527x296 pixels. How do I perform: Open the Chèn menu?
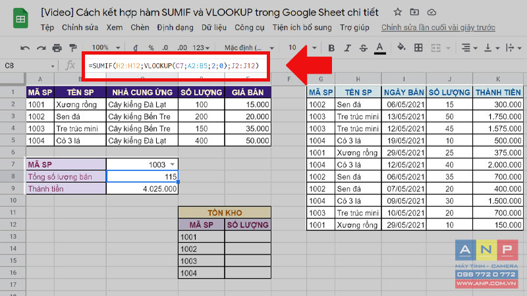[140, 28]
